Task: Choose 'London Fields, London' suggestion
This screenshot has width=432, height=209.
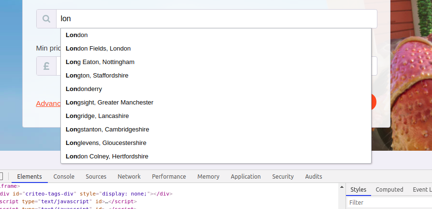Action: coord(216,49)
